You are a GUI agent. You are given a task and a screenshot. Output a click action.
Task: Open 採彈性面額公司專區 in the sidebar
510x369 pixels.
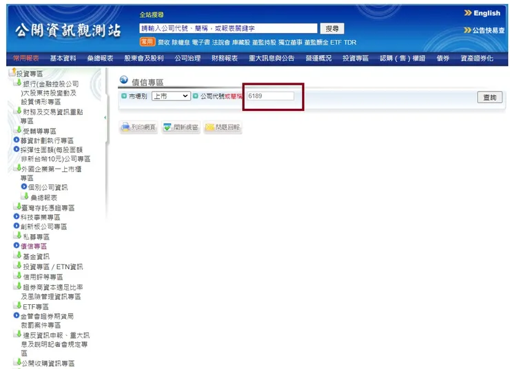(56, 154)
